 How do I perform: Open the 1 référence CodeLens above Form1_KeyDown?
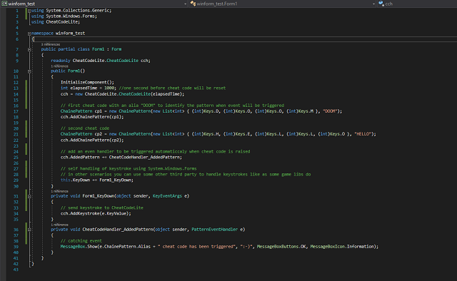coord(59,191)
